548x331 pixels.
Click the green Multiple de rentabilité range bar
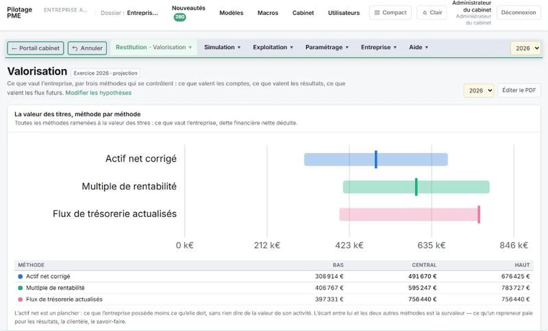(x=416, y=187)
